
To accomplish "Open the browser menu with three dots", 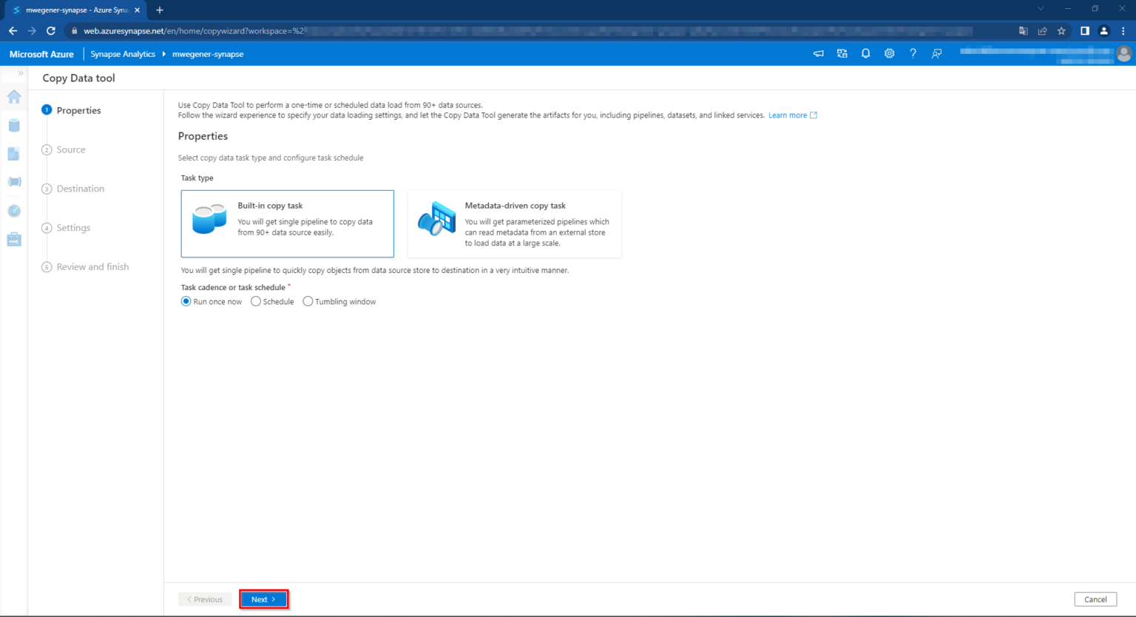I will (x=1125, y=30).
